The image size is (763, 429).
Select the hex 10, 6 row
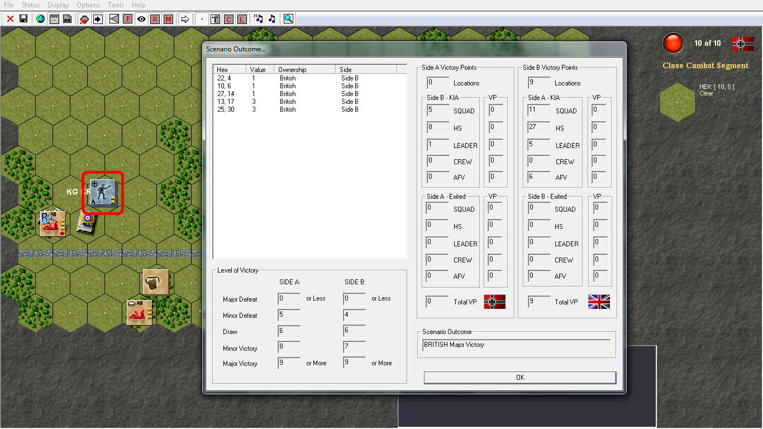point(310,86)
